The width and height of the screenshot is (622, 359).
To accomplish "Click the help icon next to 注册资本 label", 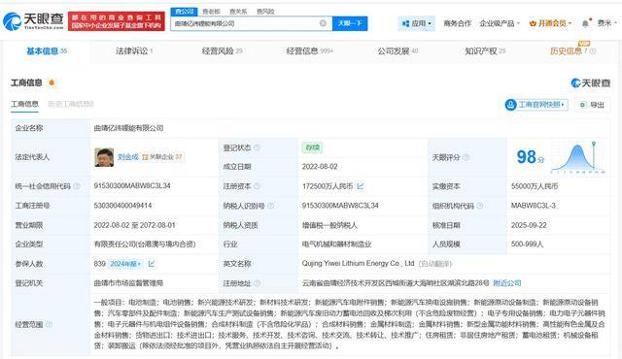I will pos(257,186).
